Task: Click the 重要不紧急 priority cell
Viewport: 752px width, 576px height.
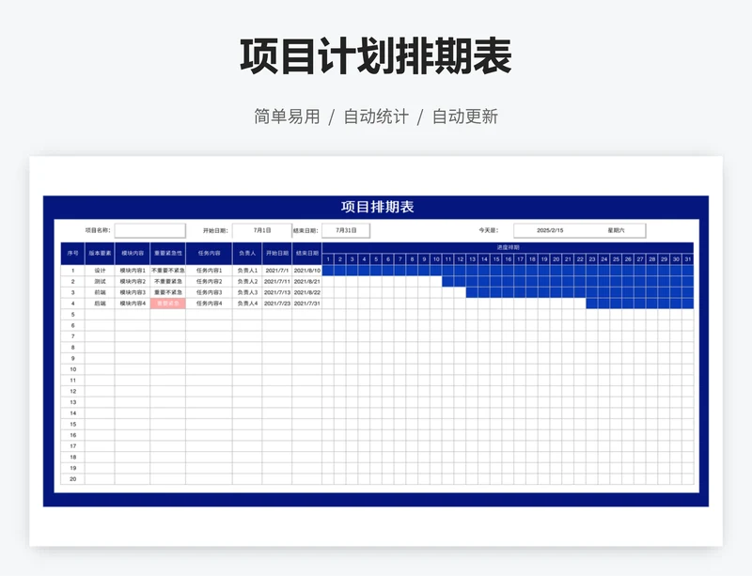Action: [168, 292]
